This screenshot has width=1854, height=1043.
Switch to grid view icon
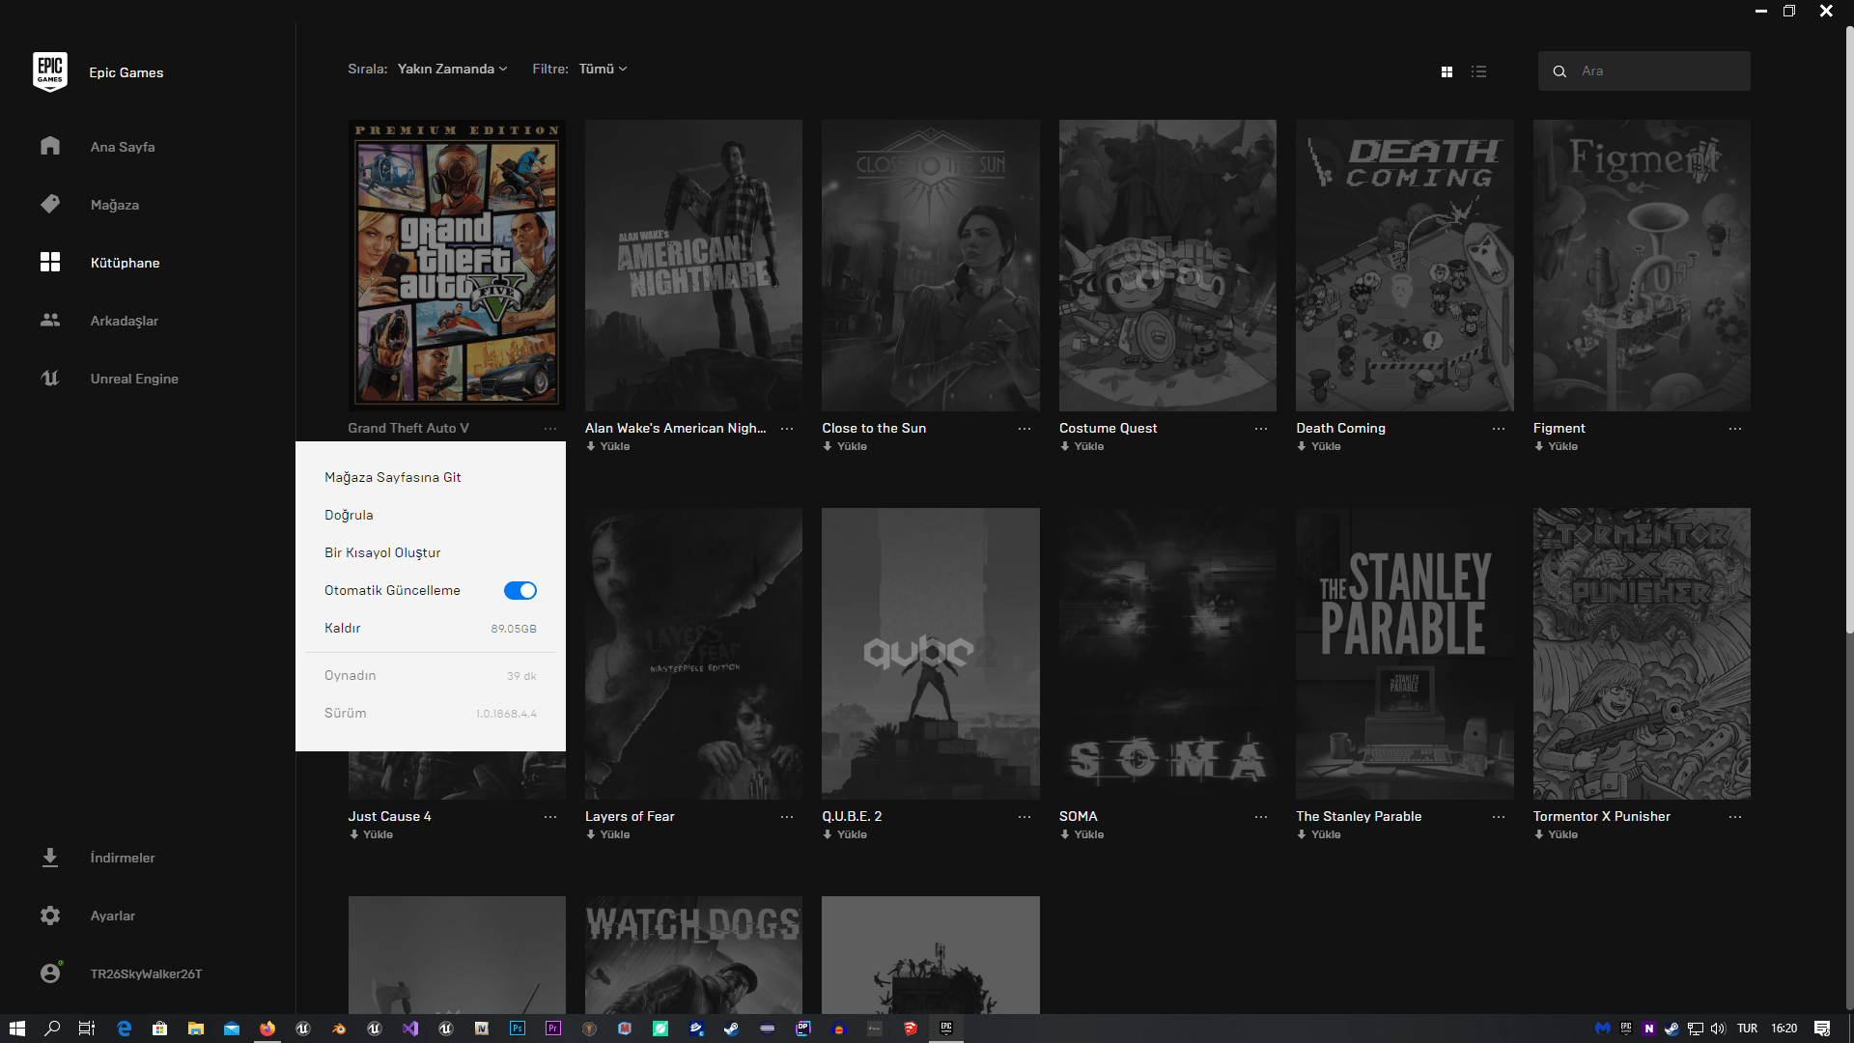(x=1447, y=71)
